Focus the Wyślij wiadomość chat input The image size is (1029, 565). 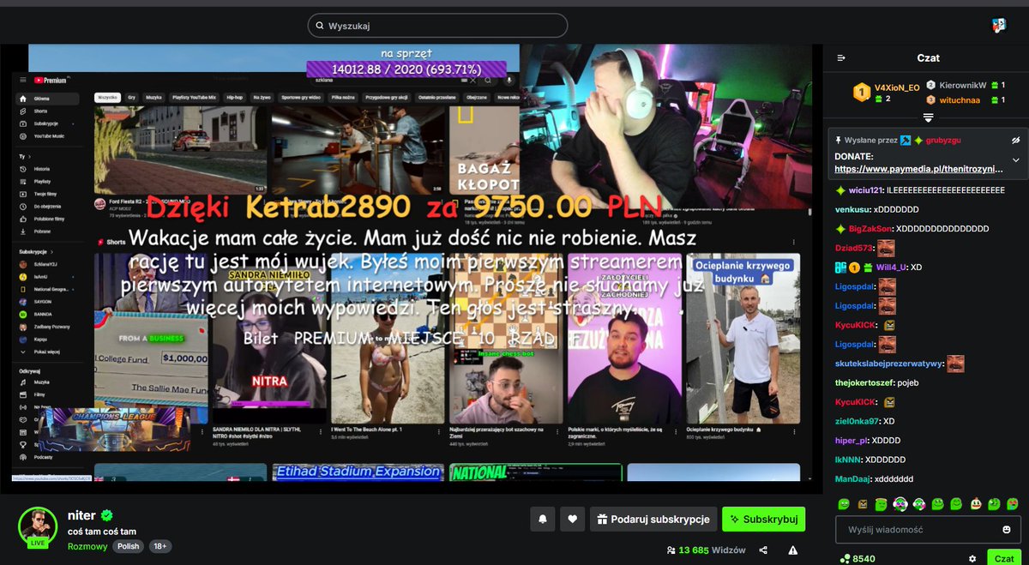coord(929,529)
